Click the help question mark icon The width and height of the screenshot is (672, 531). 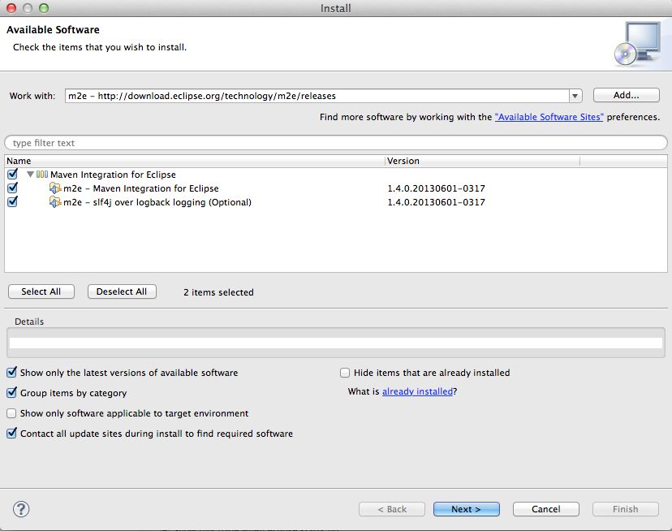tap(21, 509)
